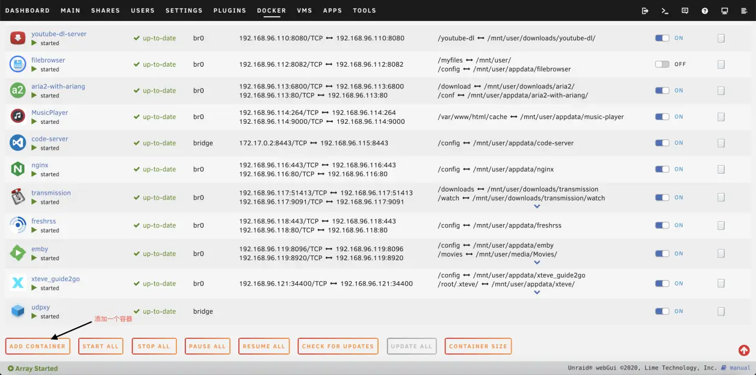This screenshot has height=375, width=756.
Task: Switch to the VMS tab
Action: [304, 11]
